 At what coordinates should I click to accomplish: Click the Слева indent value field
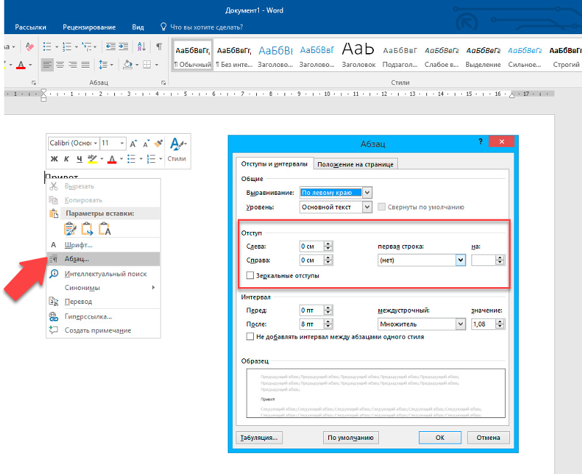311,246
